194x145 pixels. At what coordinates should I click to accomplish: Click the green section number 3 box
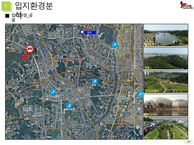tap(6, 6)
